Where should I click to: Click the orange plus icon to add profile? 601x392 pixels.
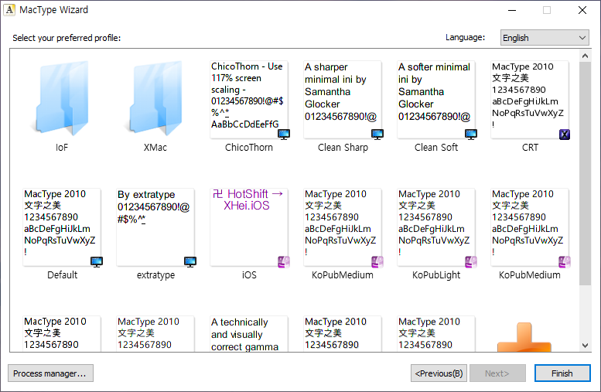pyautogui.click(x=524, y=337)
